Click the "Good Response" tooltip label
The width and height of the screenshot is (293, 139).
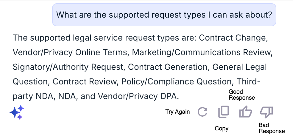click(x=242, y=95)
